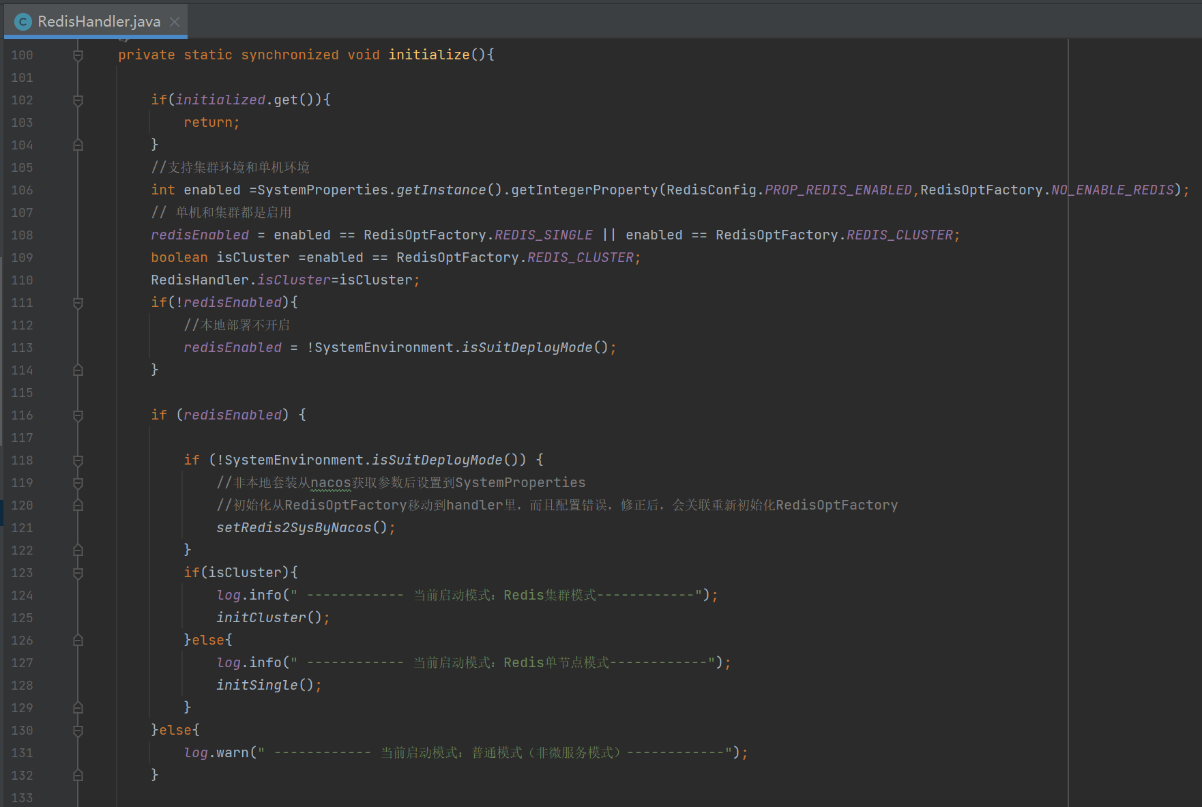Viewport: 1202px width, 807px height.
Task: Click the initSingle() method call
Action: pos(257,685)
